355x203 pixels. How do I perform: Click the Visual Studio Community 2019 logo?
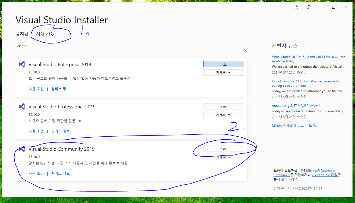point(22,149)
